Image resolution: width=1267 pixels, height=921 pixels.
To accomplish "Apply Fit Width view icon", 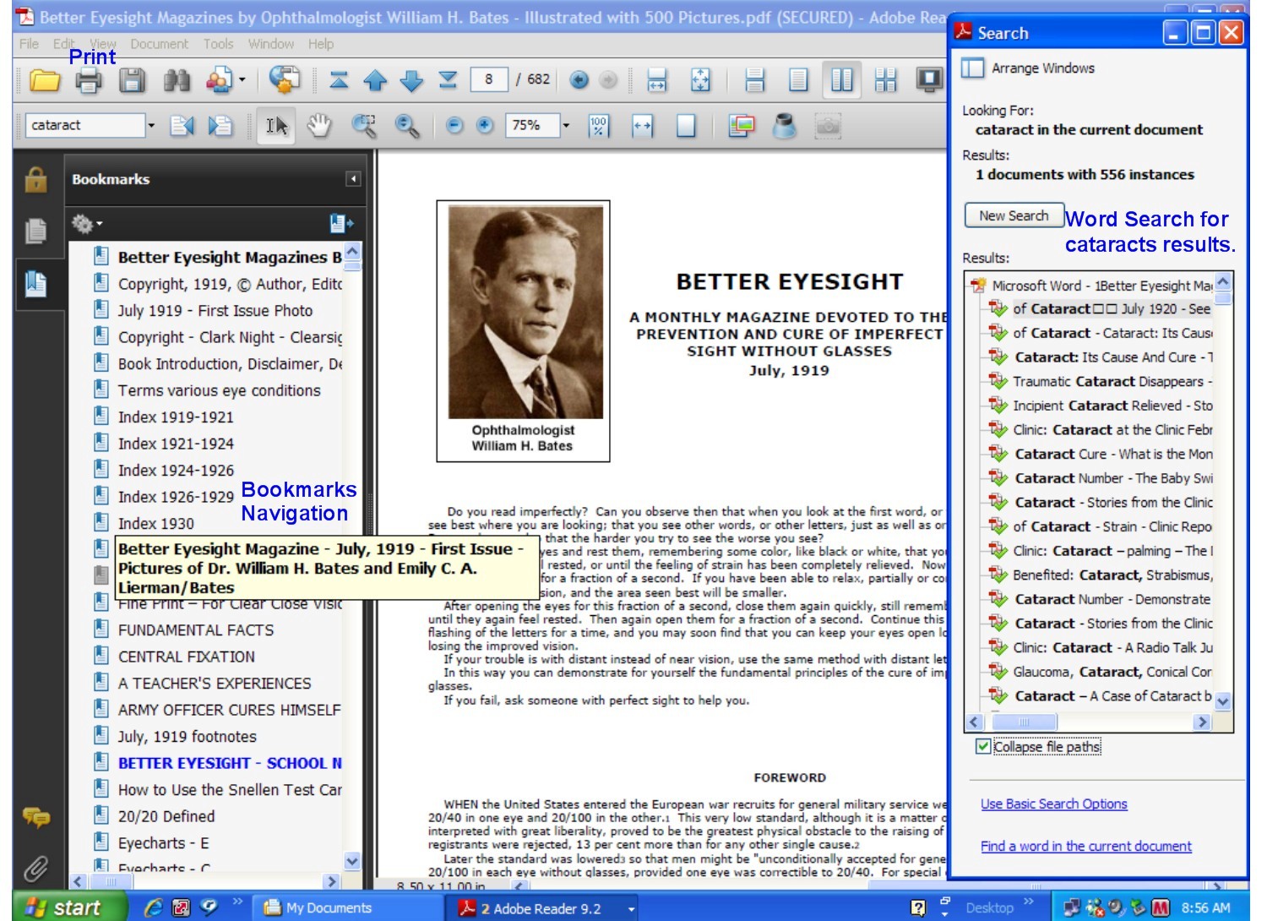I will (x=643, y=126).
